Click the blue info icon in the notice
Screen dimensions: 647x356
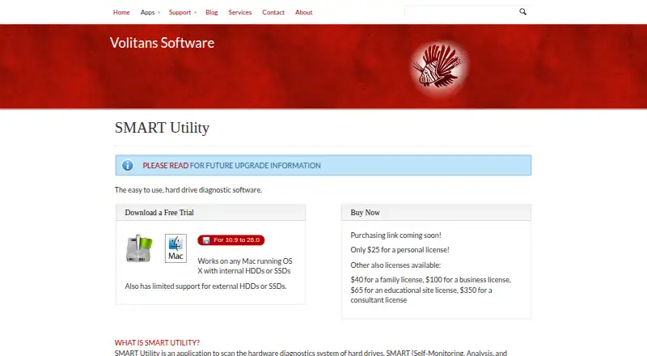128,165
